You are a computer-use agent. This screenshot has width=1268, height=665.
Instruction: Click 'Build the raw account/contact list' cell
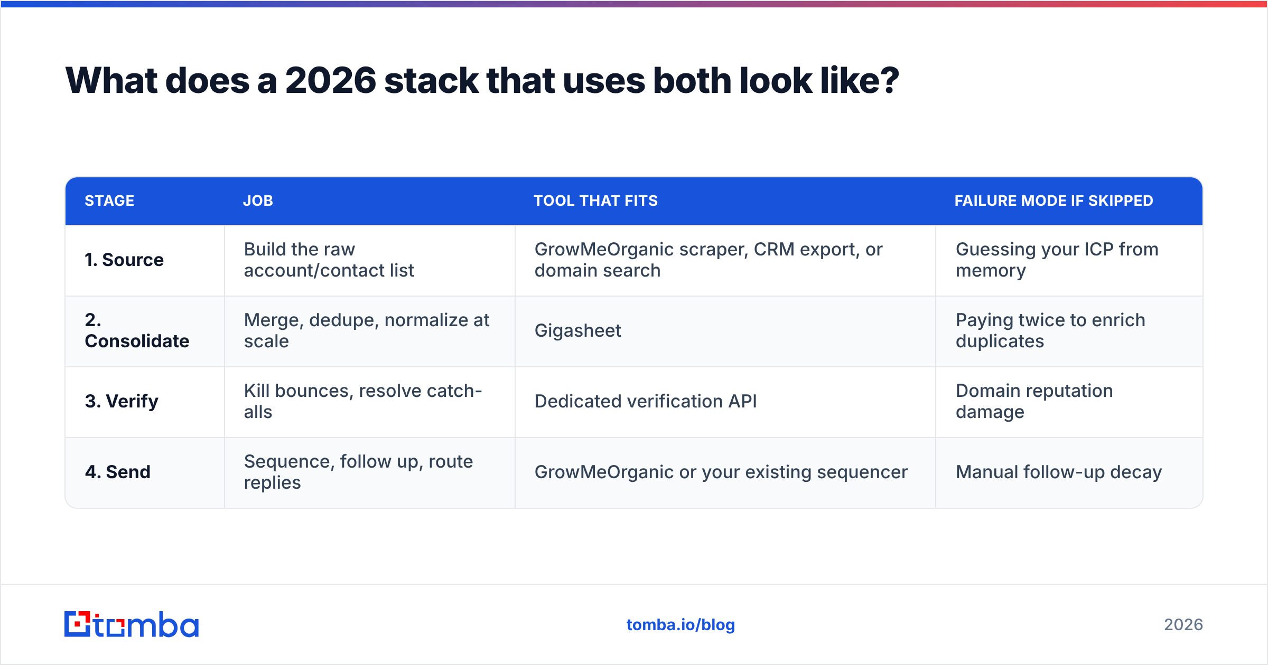(x=370, y=260)
